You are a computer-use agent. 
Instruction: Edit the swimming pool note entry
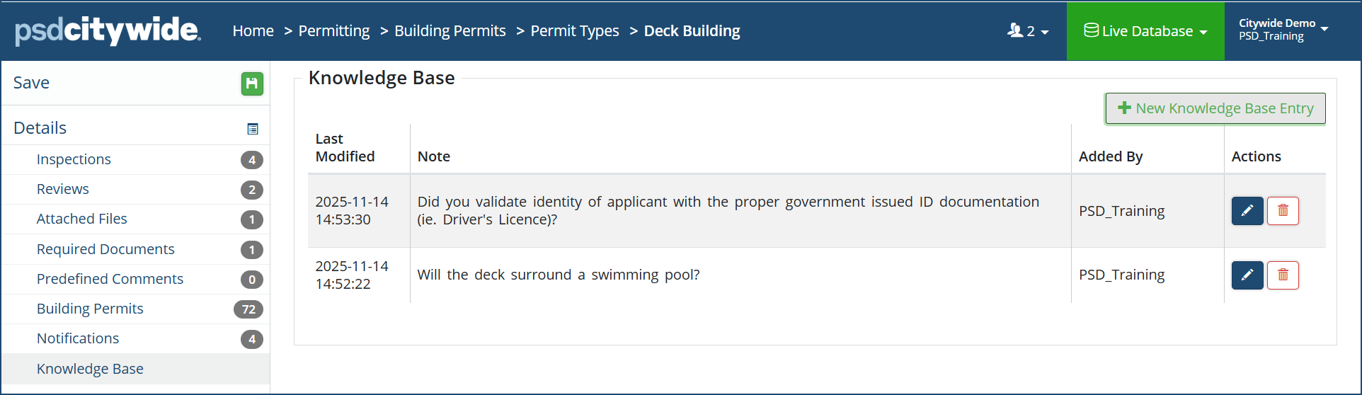1247,275
